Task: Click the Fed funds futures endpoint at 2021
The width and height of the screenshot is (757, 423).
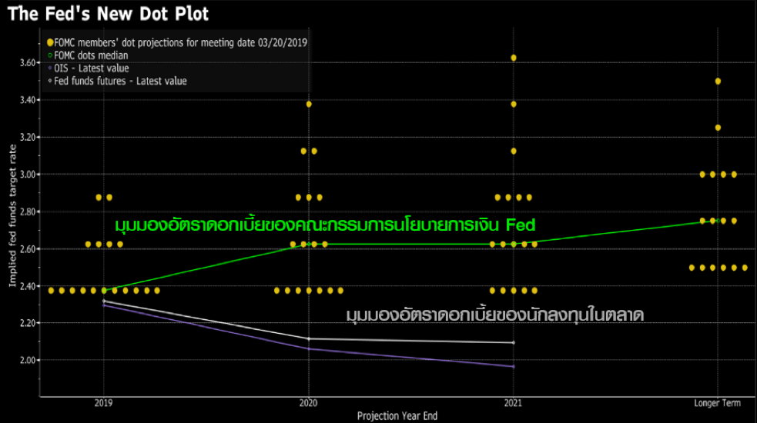Action: point(514,342)
